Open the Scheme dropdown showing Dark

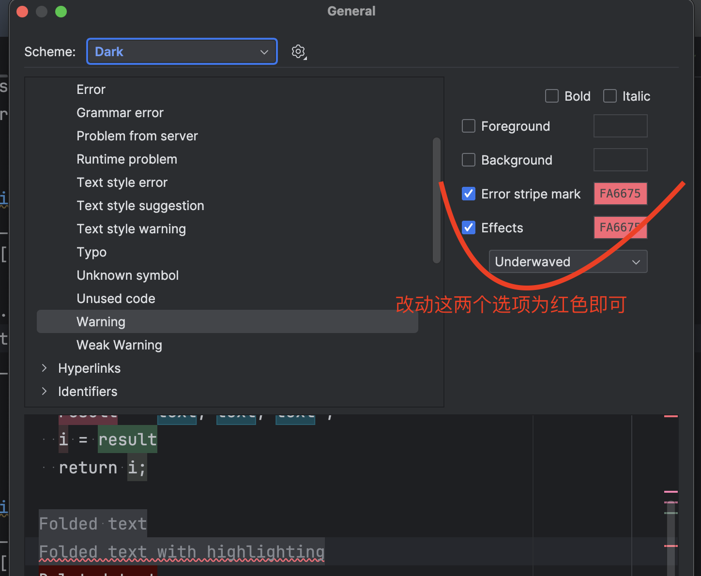[182, 51]
